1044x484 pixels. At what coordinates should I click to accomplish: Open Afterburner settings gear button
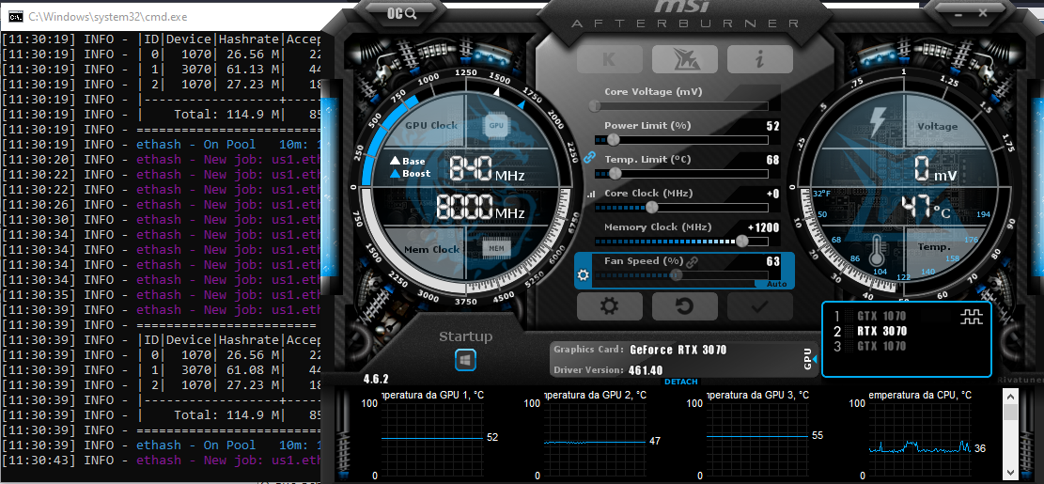pyautogui.click(x=609, y=306)
